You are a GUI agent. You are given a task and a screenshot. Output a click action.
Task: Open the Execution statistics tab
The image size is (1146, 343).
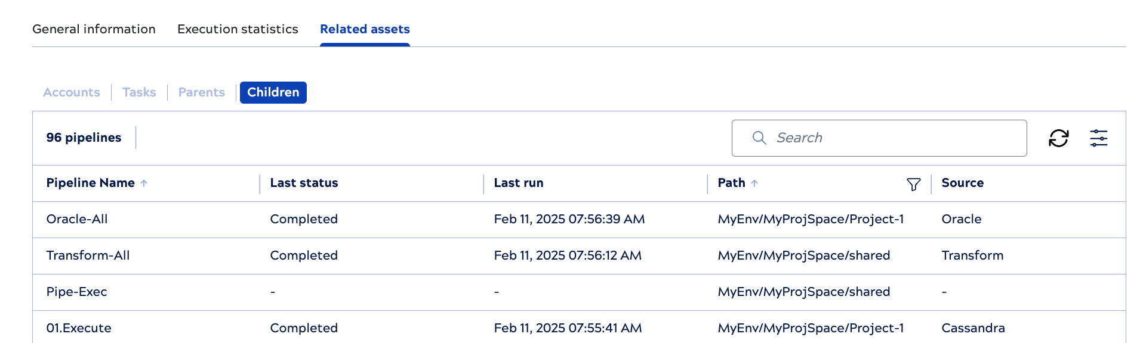point(238,29)
